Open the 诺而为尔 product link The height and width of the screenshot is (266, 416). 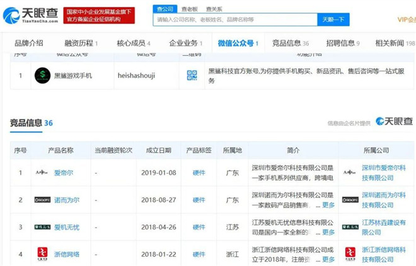67,200
